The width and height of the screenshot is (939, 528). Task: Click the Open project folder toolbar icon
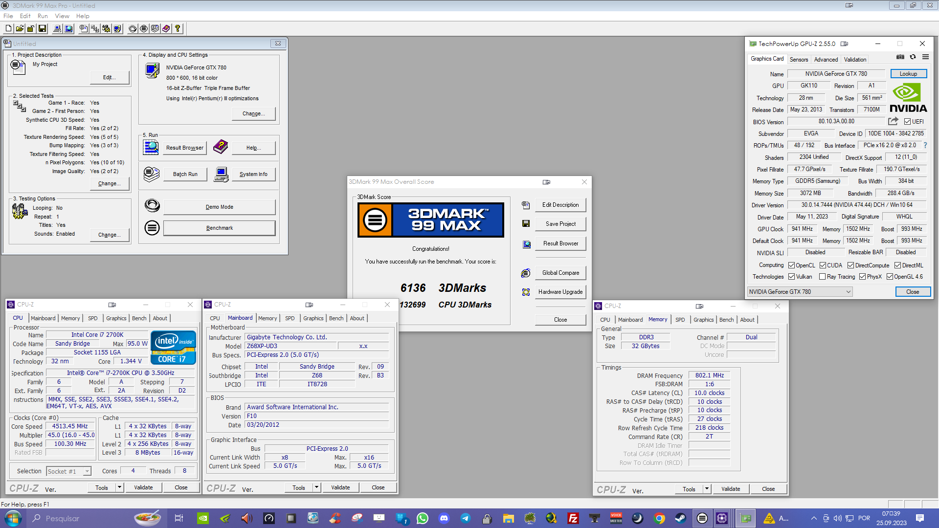click(x=20, y=29)
